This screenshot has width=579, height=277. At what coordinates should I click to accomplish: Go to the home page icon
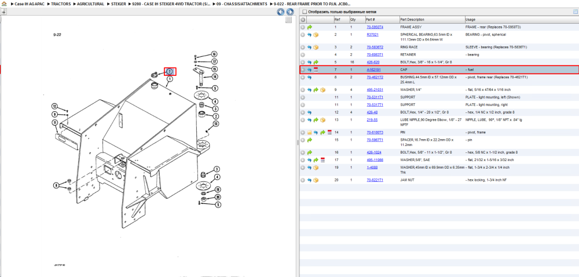click(4, 3)
